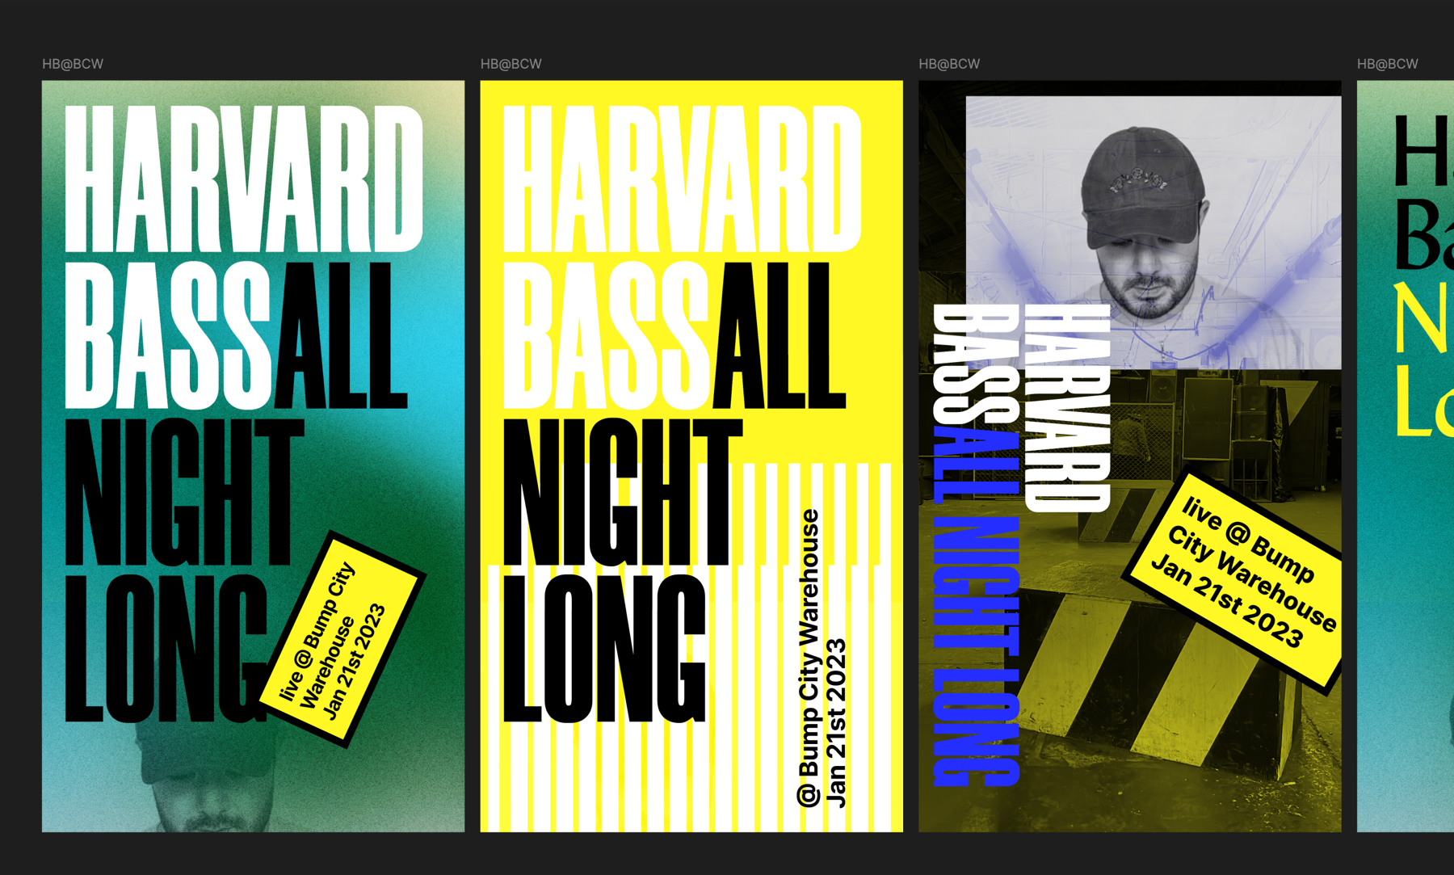Click white HARVARD headline in green gradient poster

coord(244,179)
